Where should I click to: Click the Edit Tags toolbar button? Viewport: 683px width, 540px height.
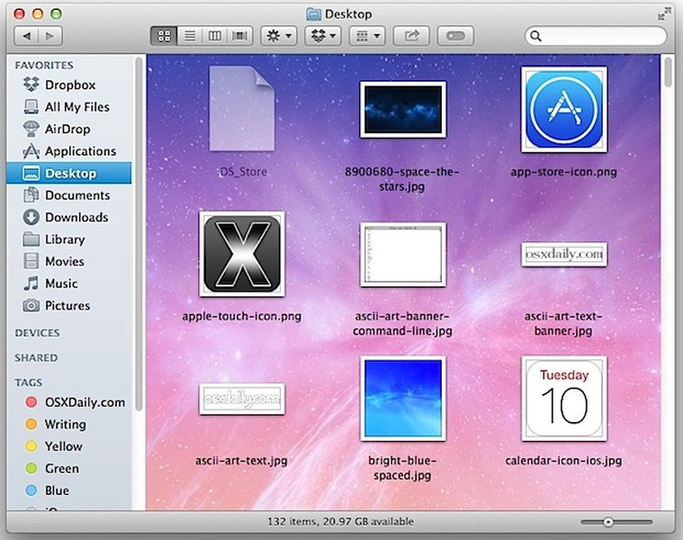(x=455, y=36)
